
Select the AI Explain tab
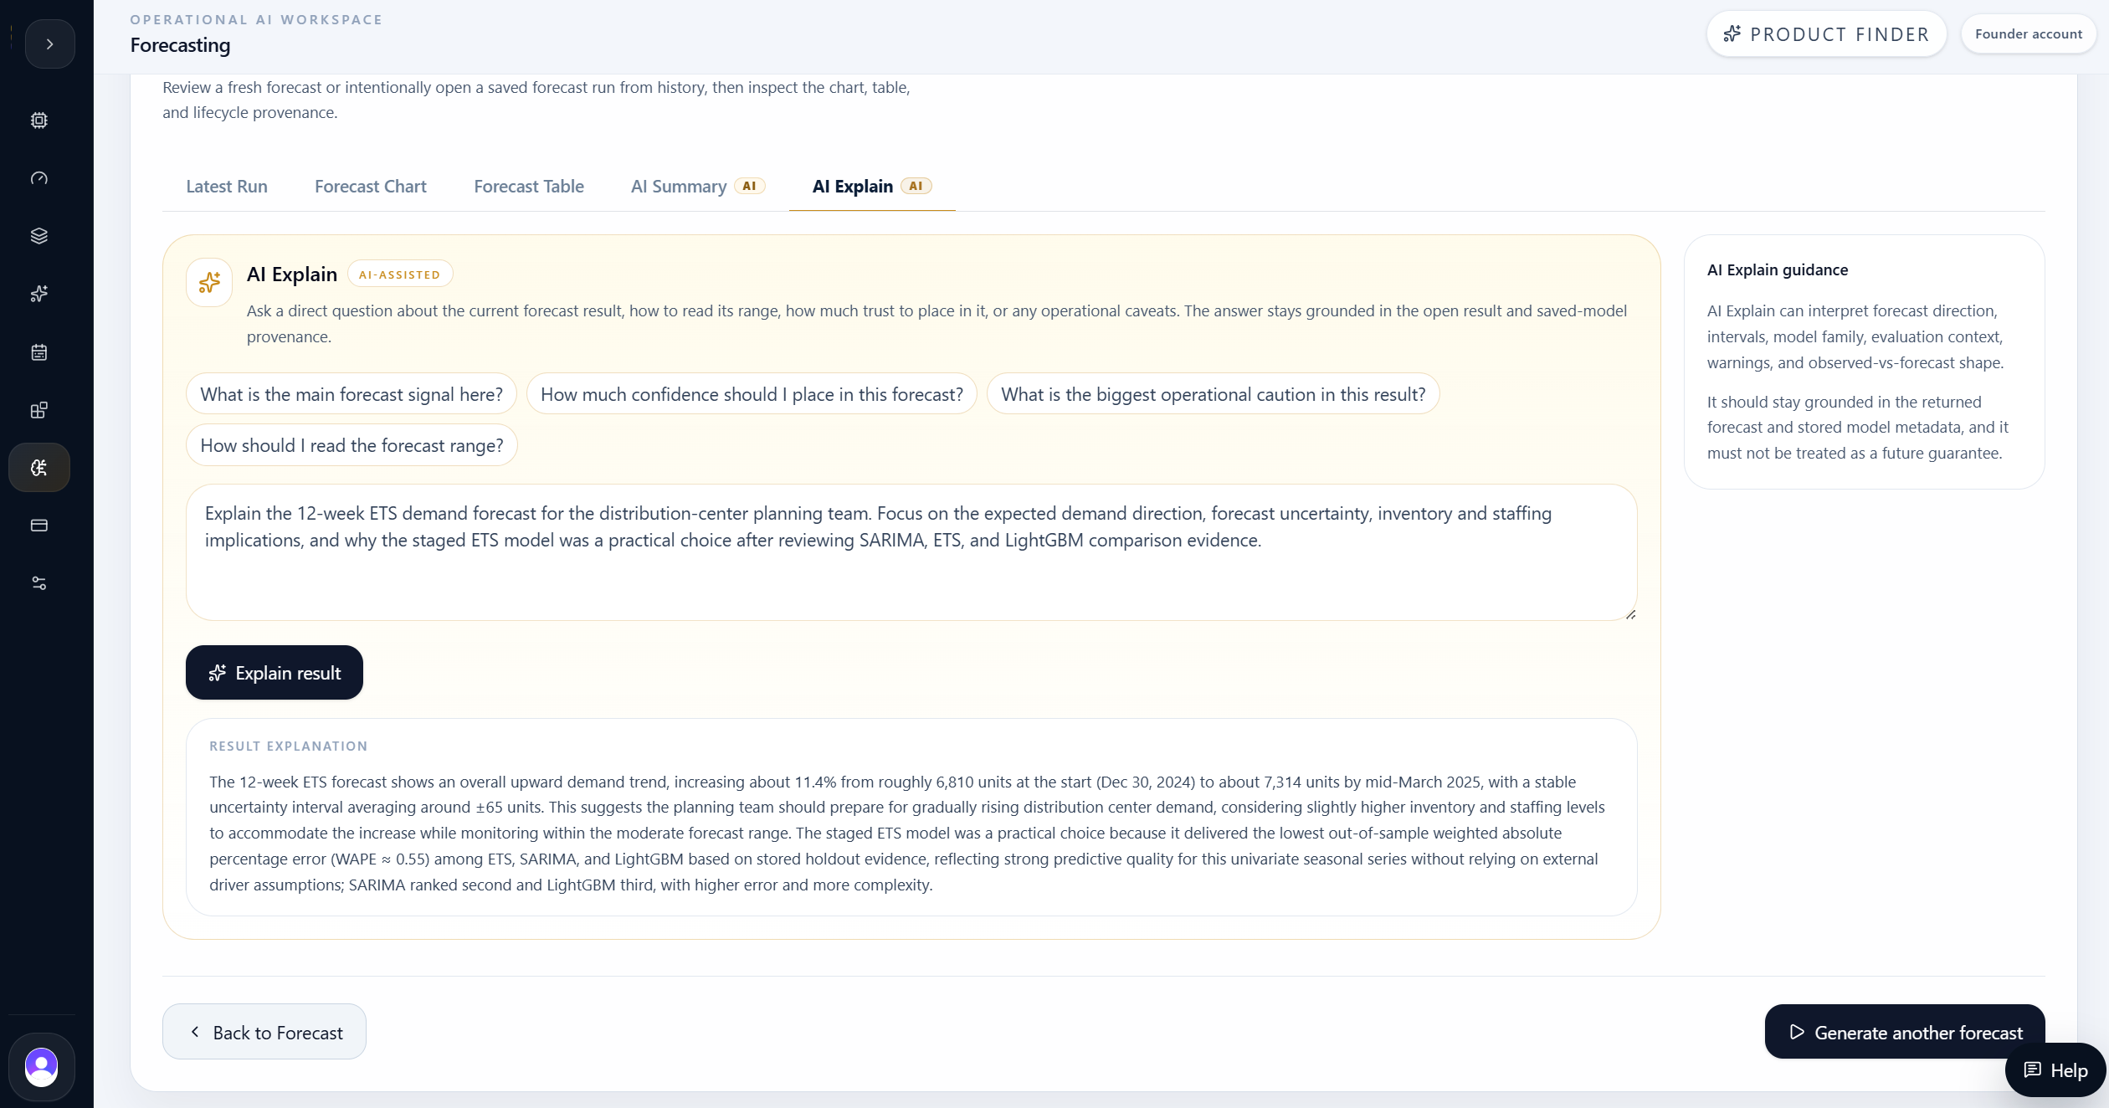coord(872,187)
